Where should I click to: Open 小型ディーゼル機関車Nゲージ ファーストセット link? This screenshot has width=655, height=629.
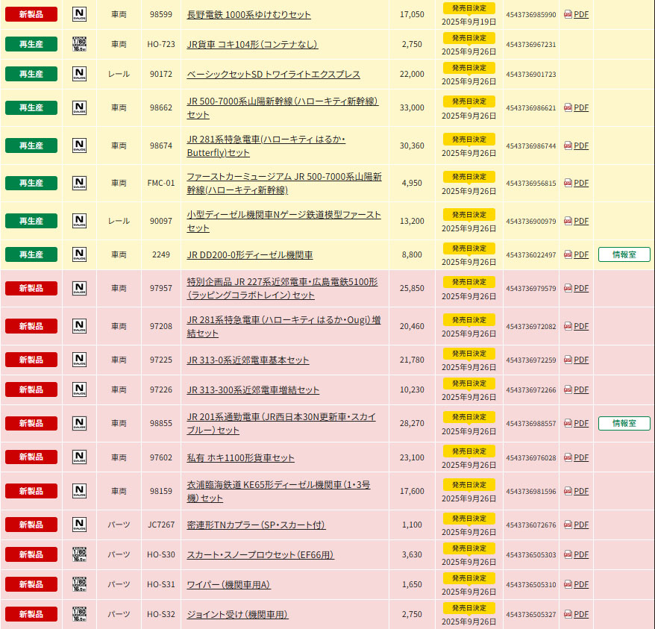click(283, 221)
